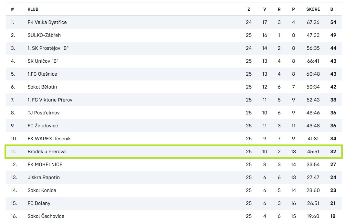Click the B points column header
Image resolution: width=346 pixels, height=224 pixels.
coord(332,9)
